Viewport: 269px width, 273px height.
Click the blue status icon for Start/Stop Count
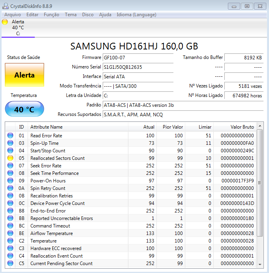10,150
